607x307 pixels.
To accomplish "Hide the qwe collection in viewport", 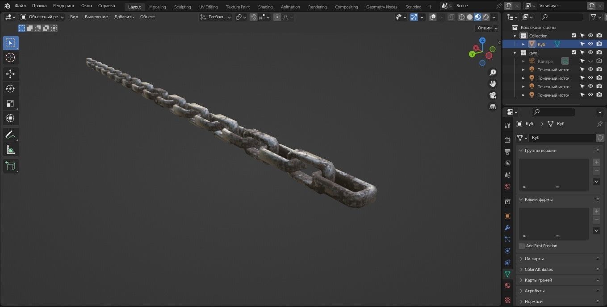I will (x=590, y=53).
